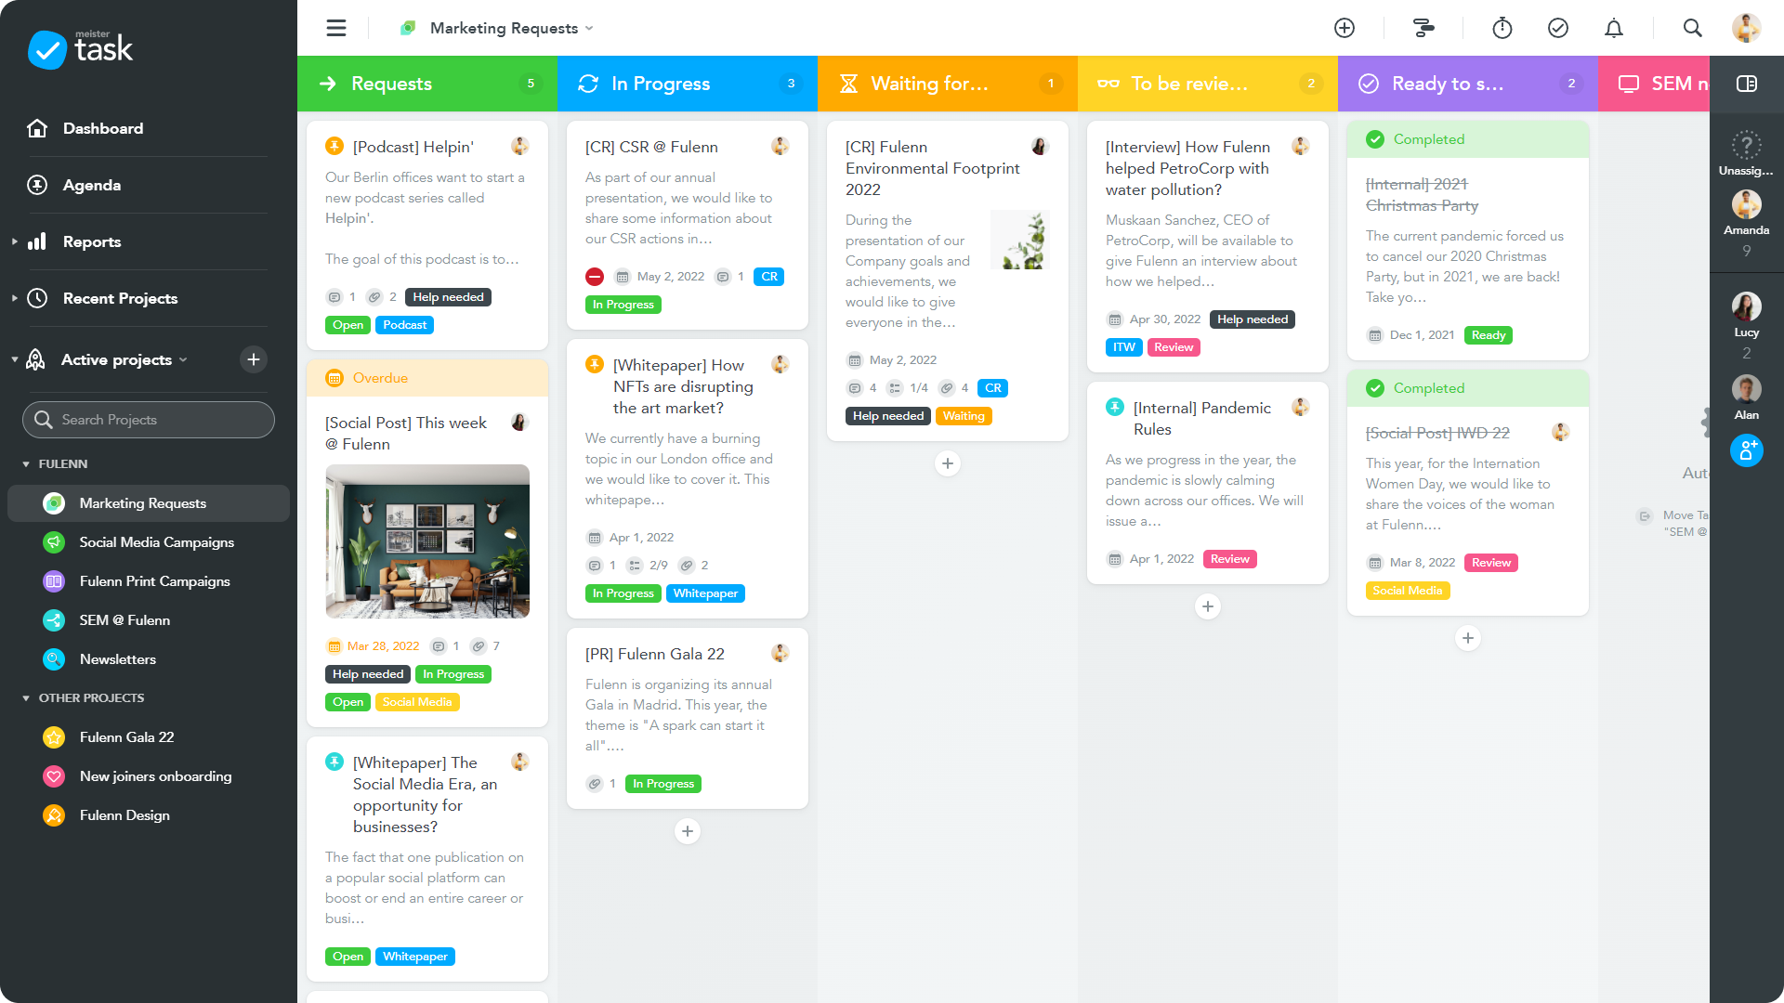Viewport: 1784px width, 1003px height.
Task: Click the completed checkmark icon in the toolbar
Action: point(1559,28)
